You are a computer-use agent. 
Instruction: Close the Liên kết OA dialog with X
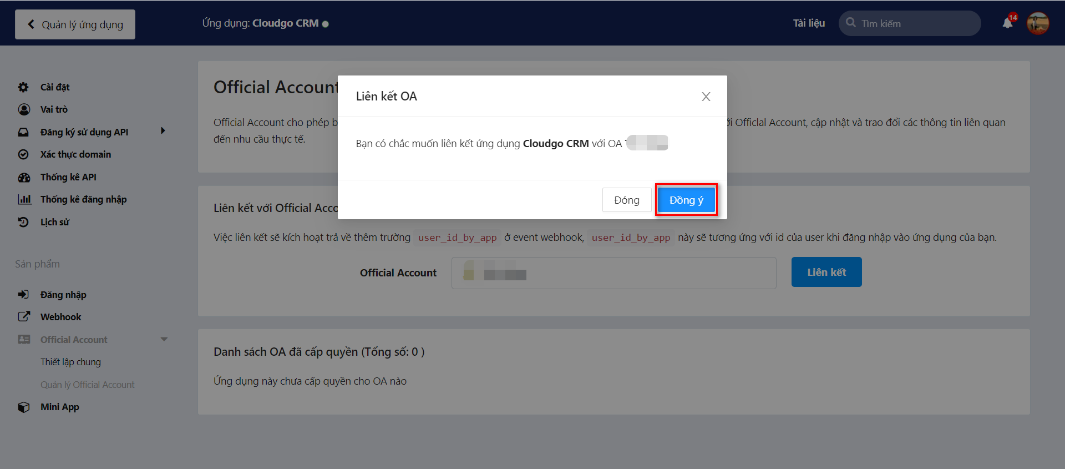click(x=706, y=97)
